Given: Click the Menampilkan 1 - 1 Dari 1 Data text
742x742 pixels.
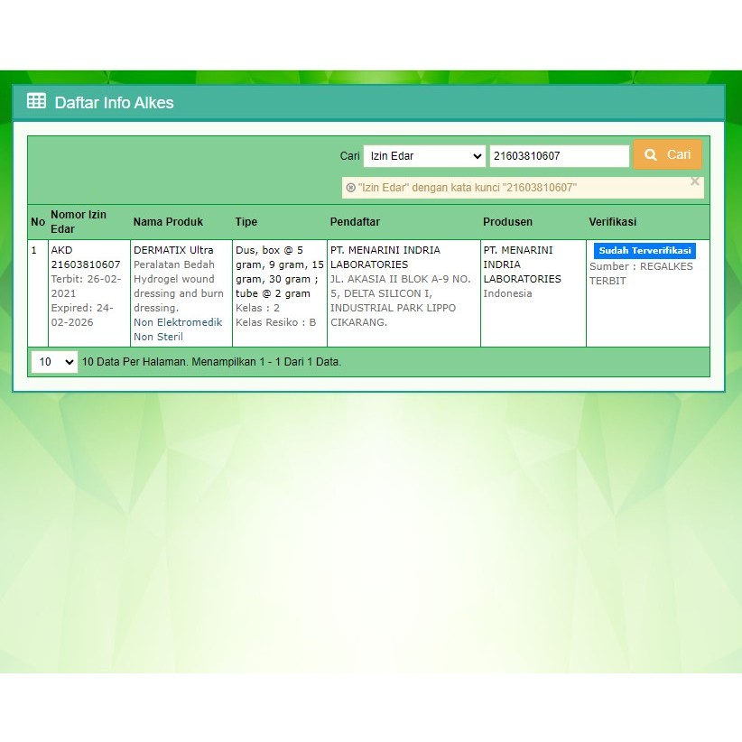Looking at the screenshot, I should coord(266,362).
